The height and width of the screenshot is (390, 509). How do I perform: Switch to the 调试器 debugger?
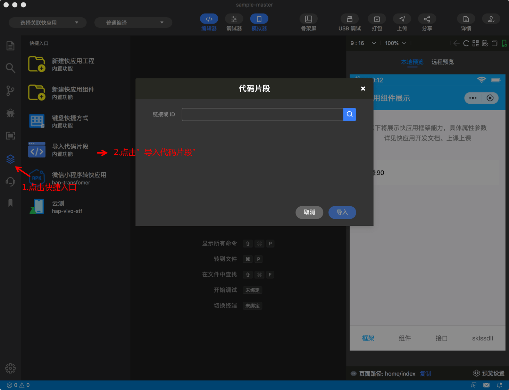(x=234, y=19)
